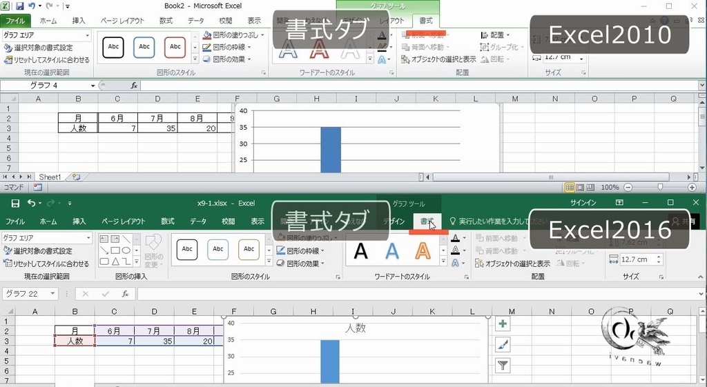Click Normal view icon in Excel 2010 status bar
This screenshot has width=707, height=387.
coord(570,188)
